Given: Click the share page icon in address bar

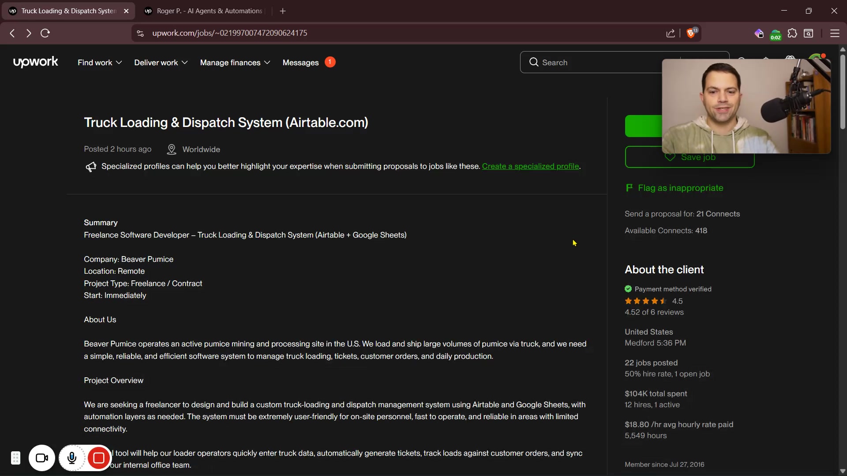Looking at the screenshot, I should [671, 33].
